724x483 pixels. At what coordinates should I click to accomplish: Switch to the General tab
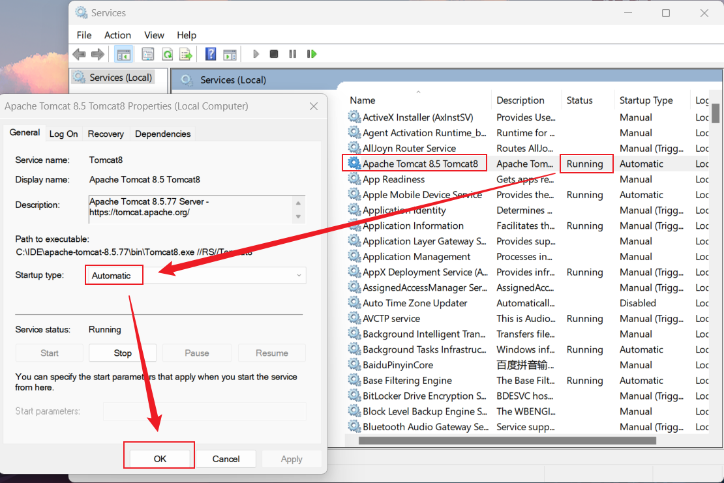[25, 133]
